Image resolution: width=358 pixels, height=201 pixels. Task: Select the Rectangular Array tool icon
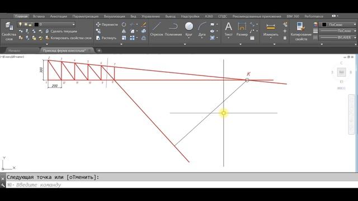click(x=132, y=38)
